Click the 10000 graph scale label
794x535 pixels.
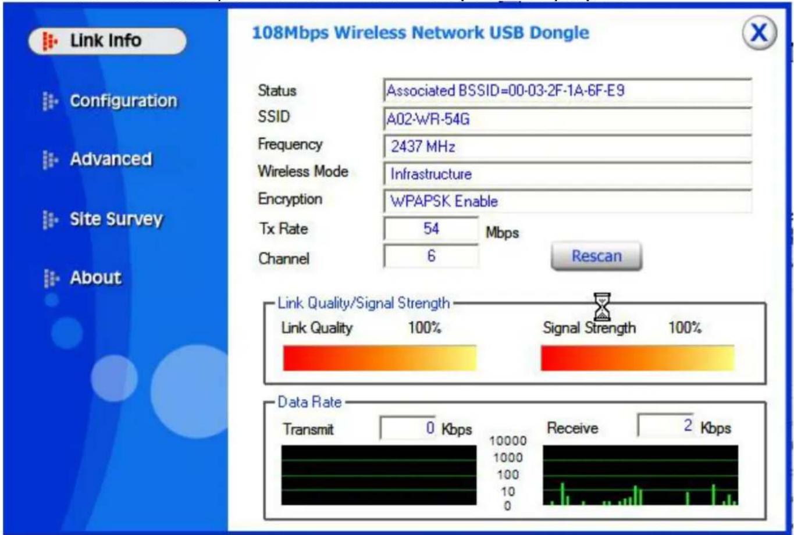point(508,441)
